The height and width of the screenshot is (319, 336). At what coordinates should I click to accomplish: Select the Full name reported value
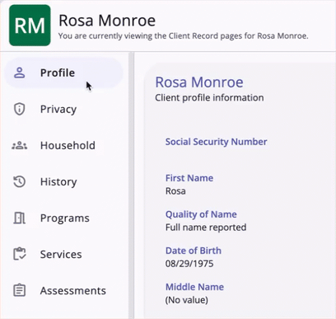pyautogui.click(x=206, y=228)
